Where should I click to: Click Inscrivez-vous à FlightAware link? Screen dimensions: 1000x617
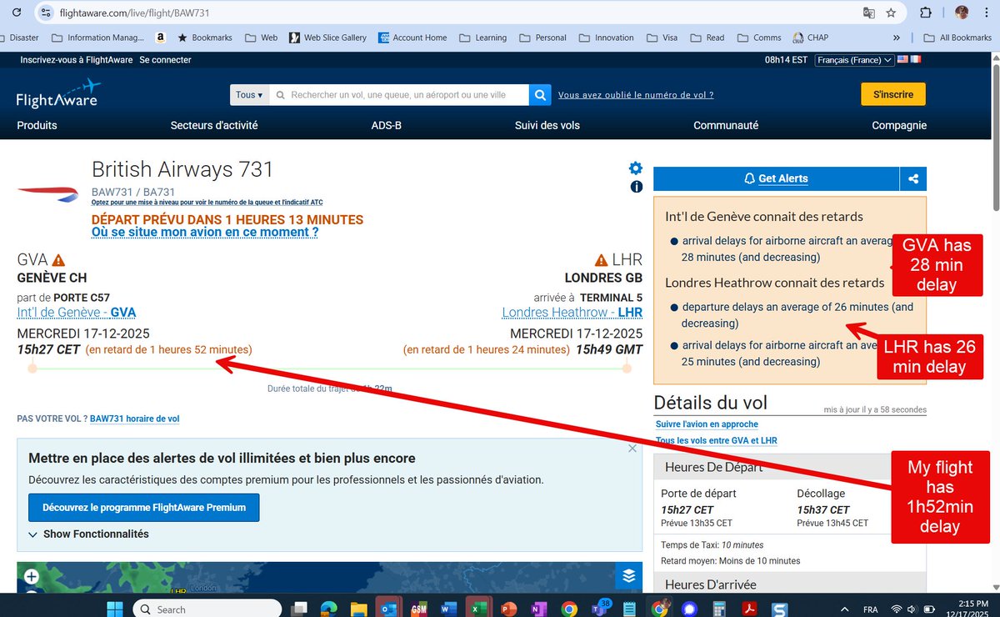click(76, 60)
